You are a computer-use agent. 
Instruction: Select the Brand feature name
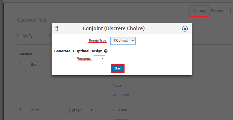pyautogui.click(x=36, y=64)
